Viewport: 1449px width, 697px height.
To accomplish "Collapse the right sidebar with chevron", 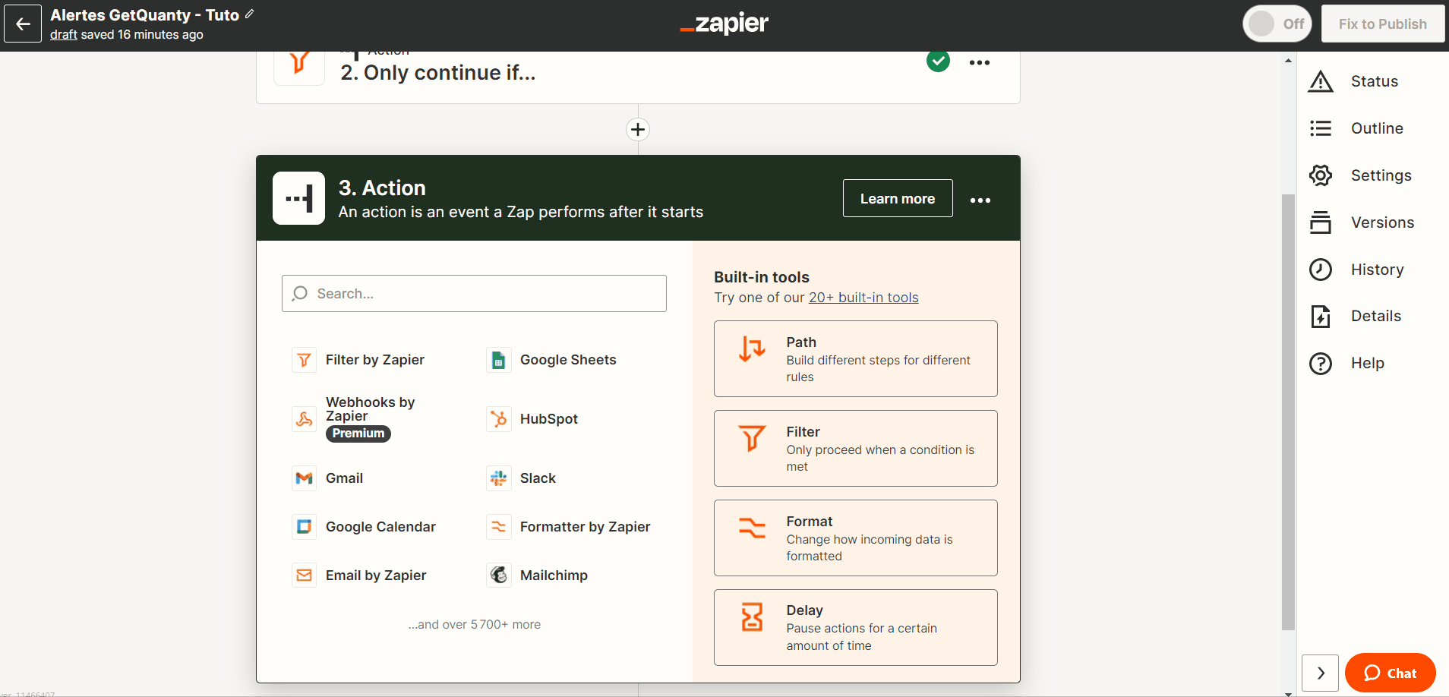I will (1320, 673).
